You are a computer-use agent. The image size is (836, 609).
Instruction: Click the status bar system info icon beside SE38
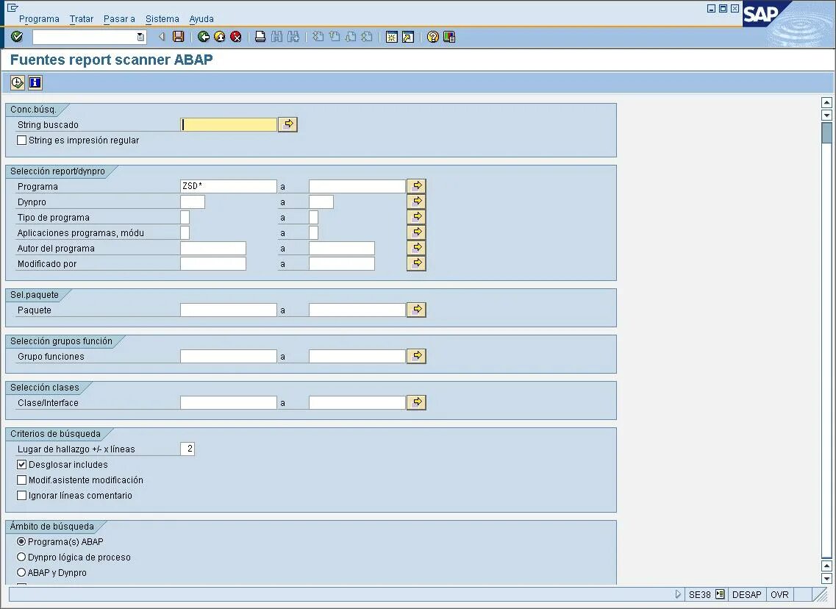coord(720,594)
